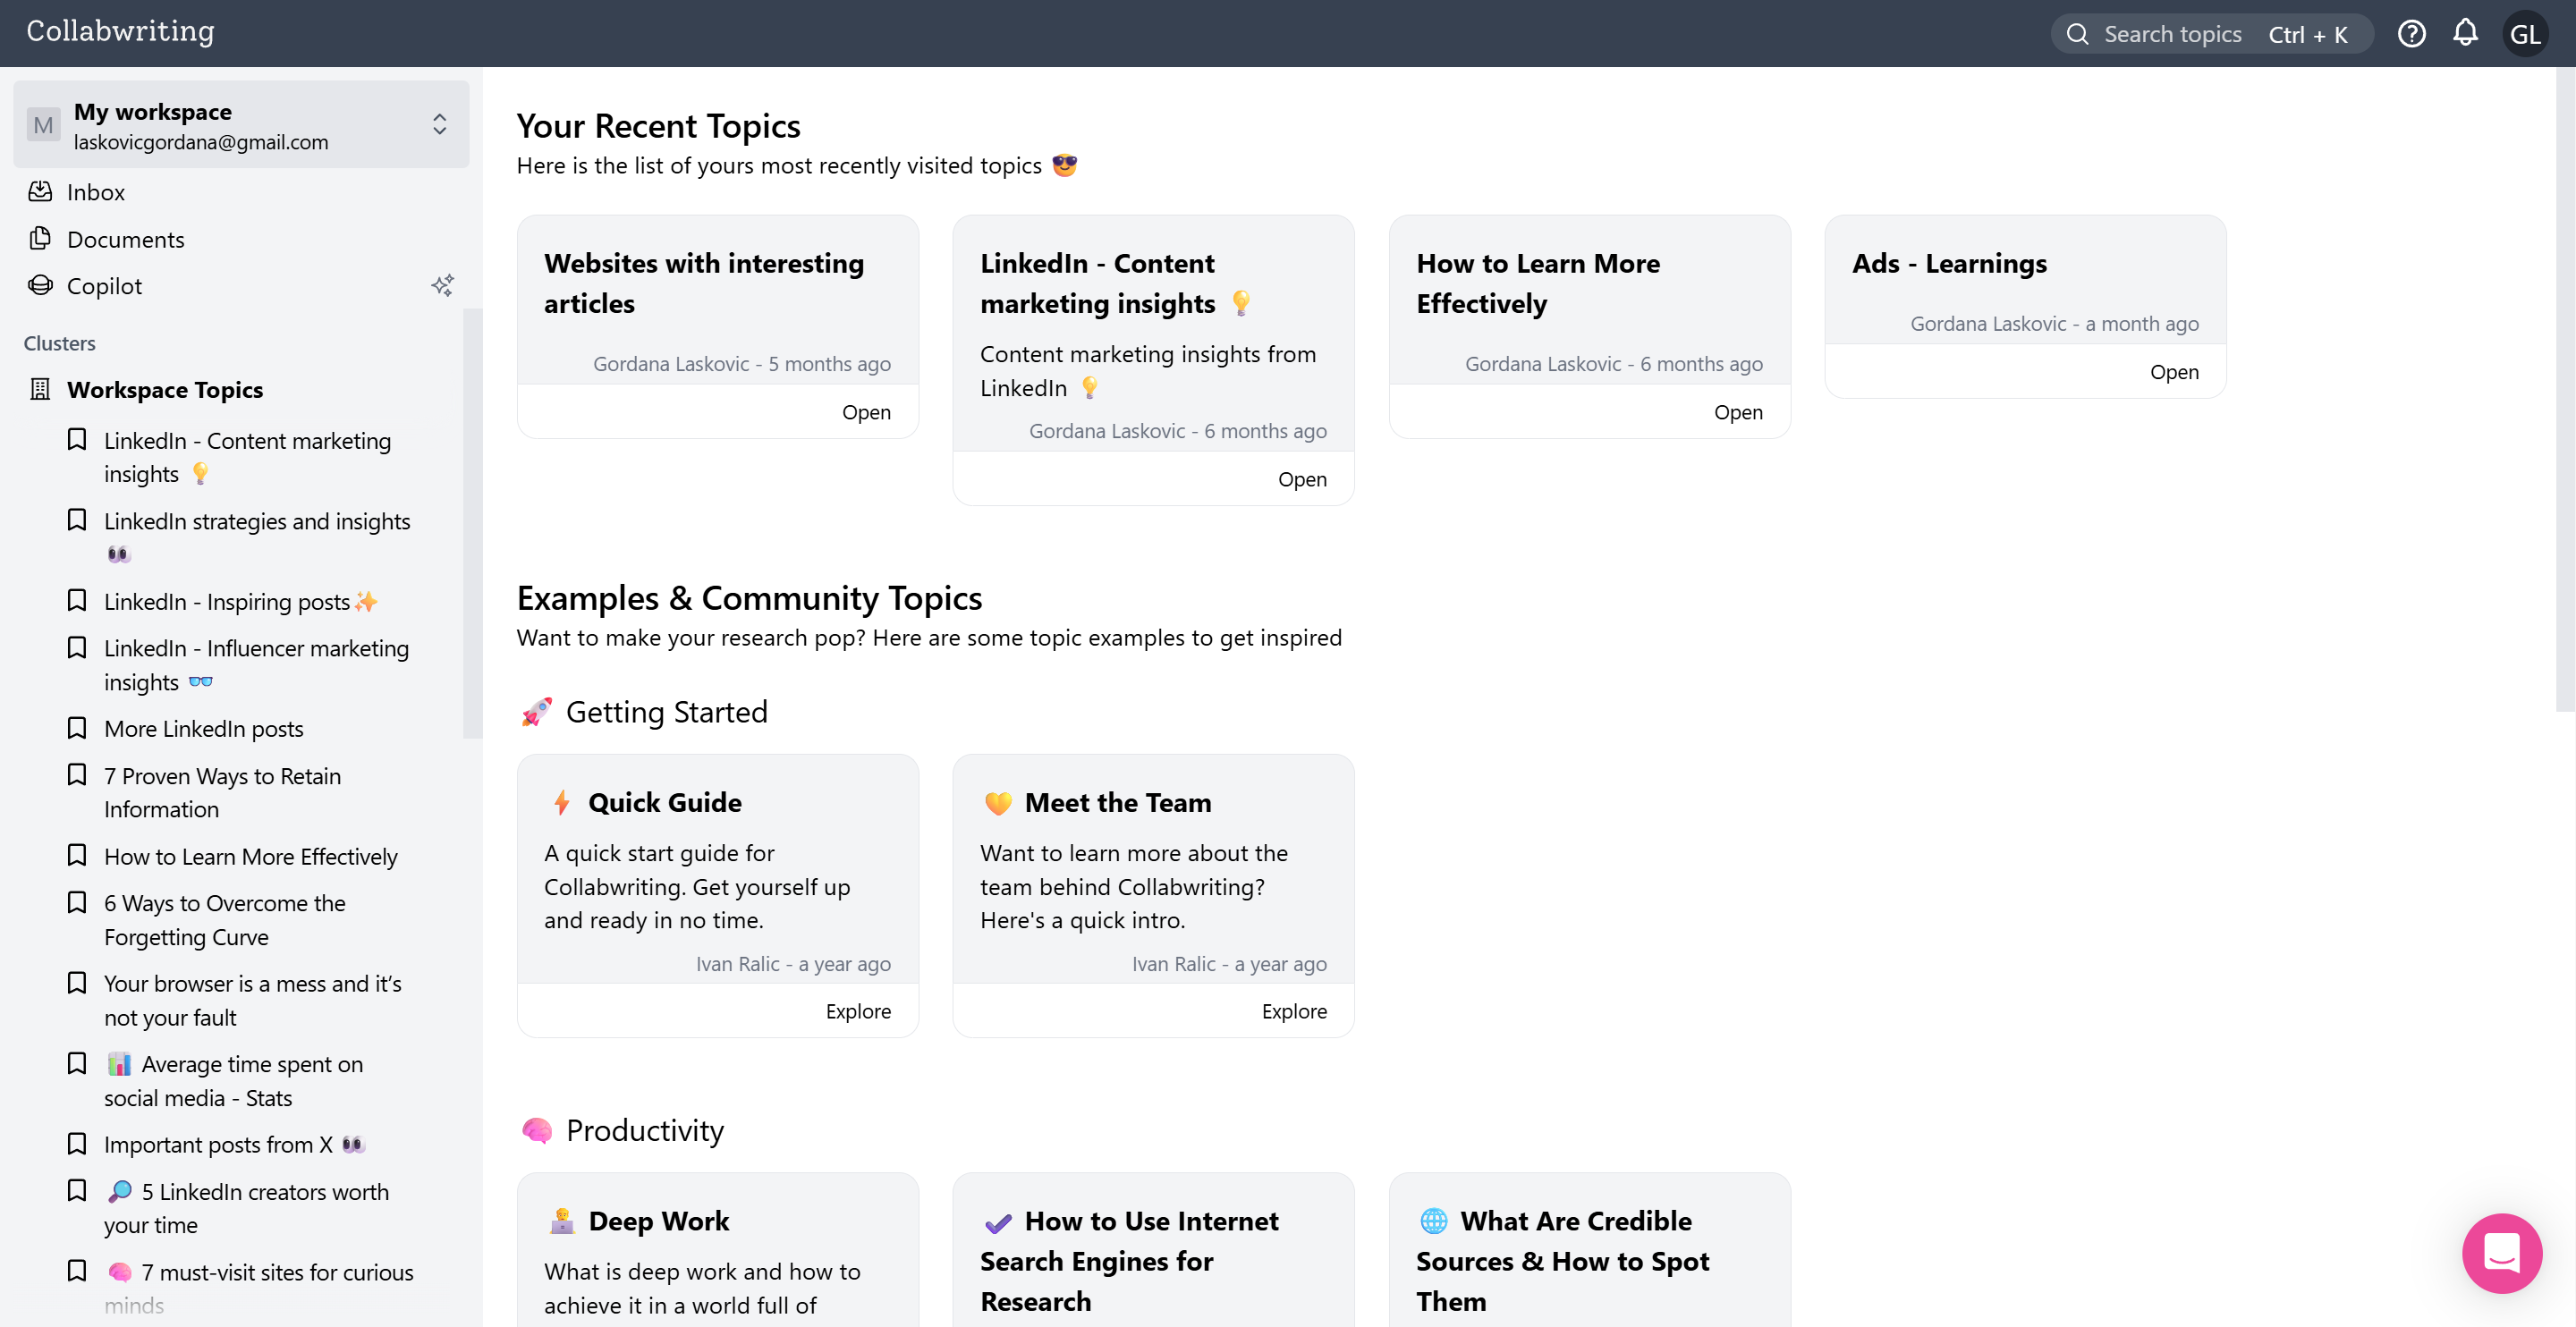The width and height of the screenshot is (2576, 1327).
Task: Click the main page vertical scrollbar
Action: (2565, 390)
